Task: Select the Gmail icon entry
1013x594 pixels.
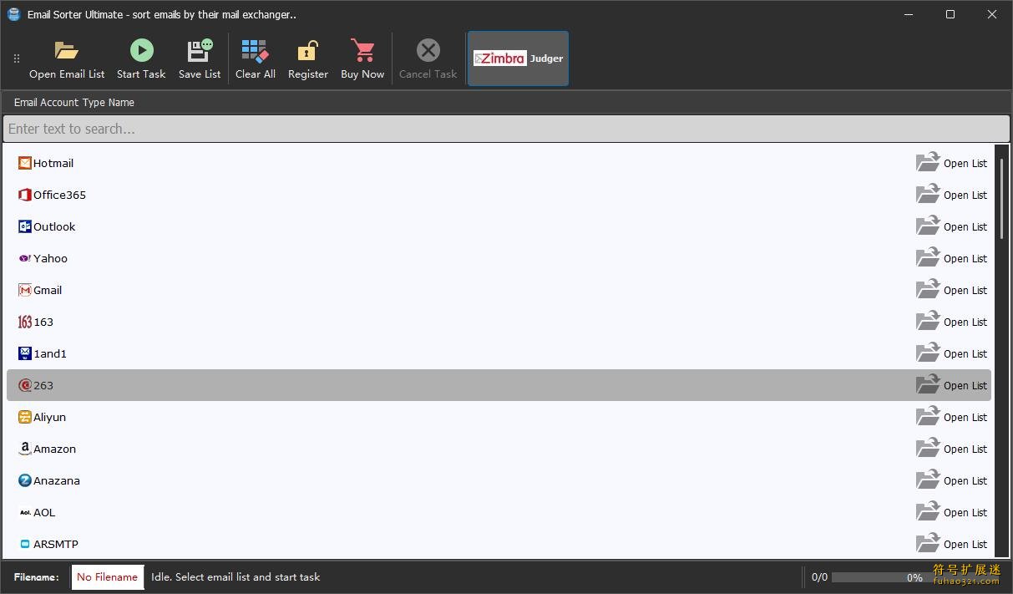Action: click(x=24, y=290)
